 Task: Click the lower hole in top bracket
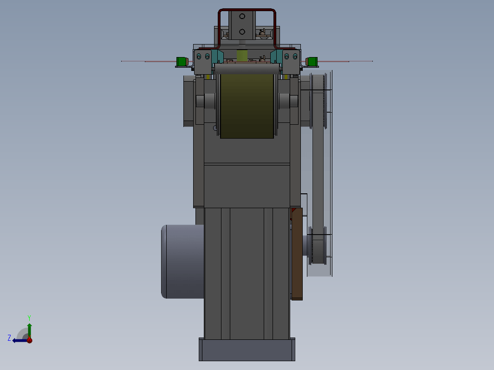tap(242, 32)
